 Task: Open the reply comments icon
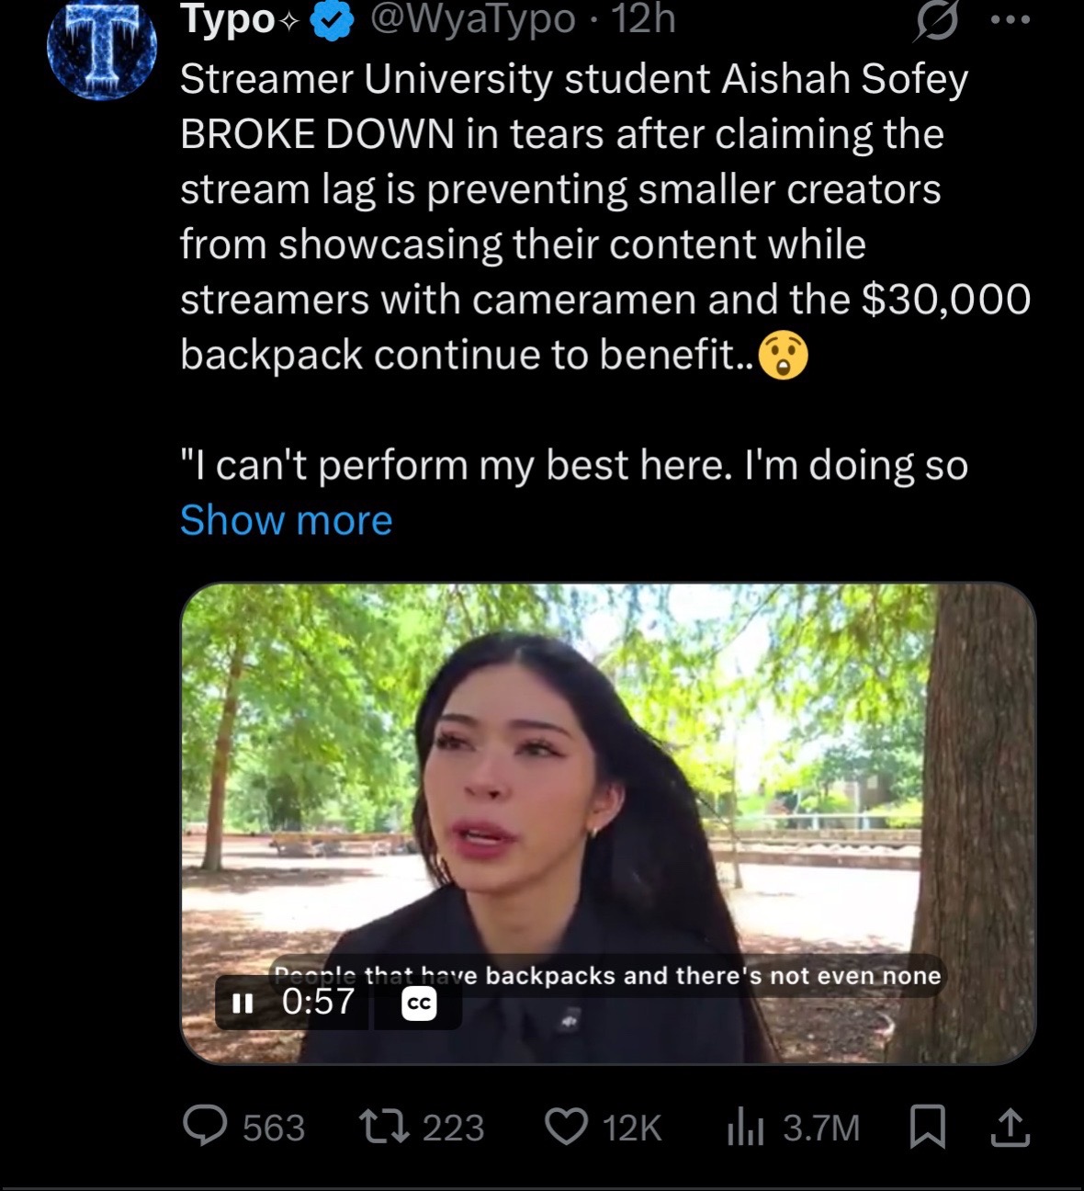click(205, 1127)
